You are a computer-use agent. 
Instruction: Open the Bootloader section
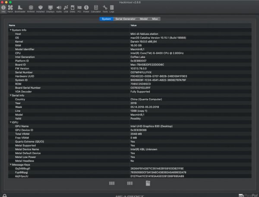[x=20, y=9]
